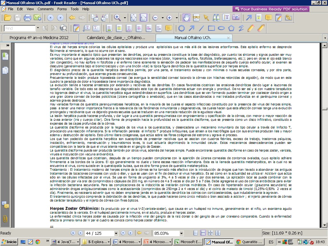Click the Your Business Ready PDF solution banner
328x246 pixels.
click(x=271, y=9)
